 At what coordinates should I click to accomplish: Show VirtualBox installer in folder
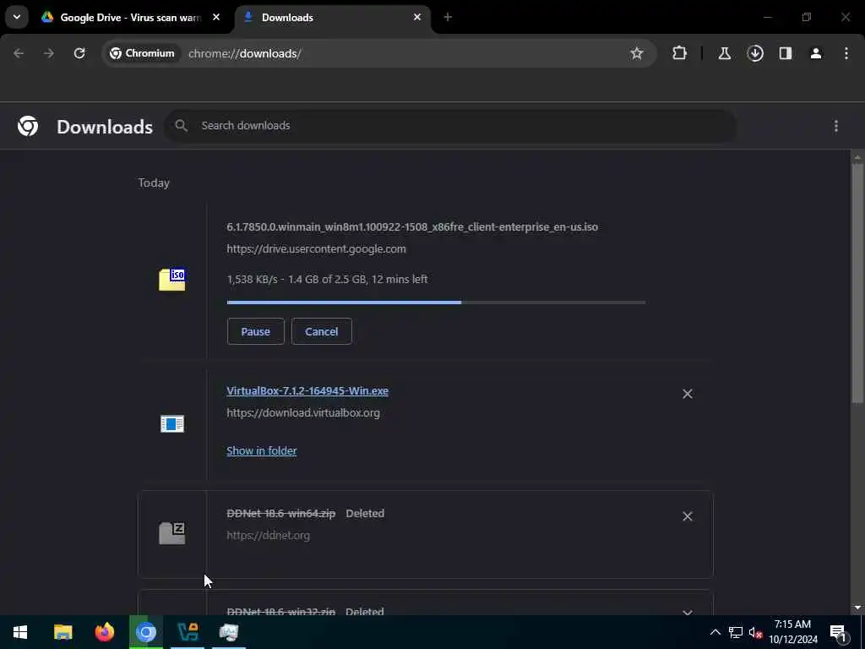tap(262, 451)
